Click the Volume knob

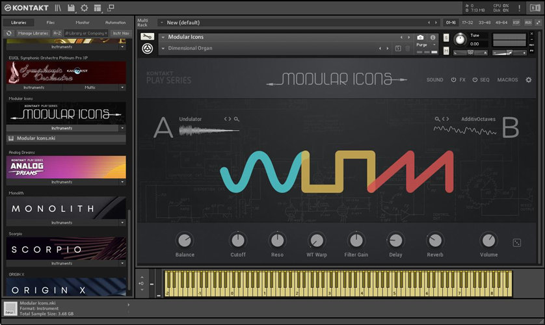coord(488,240)
